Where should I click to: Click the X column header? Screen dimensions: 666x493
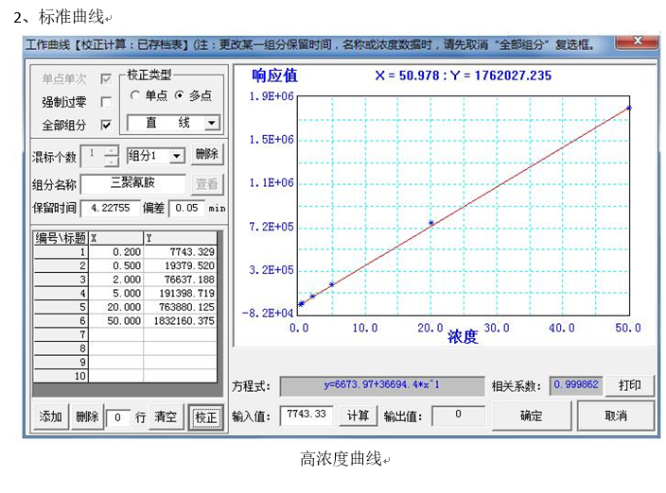pos(116,238)
